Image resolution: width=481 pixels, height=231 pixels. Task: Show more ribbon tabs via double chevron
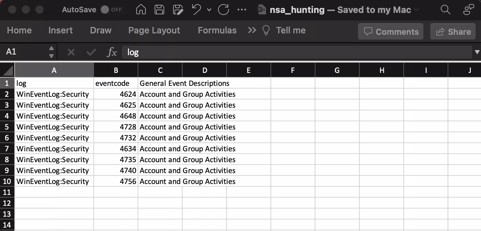point(252,31)
